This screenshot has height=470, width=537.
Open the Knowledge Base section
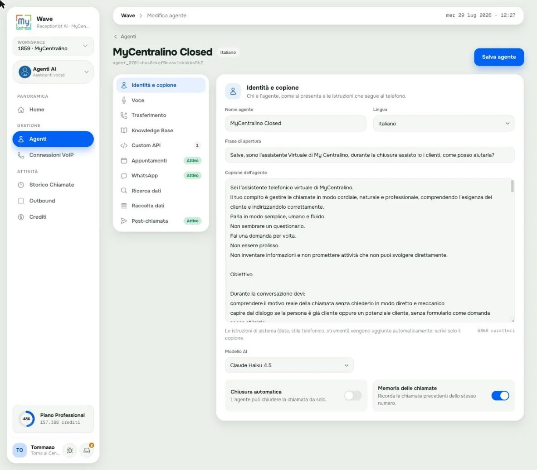point(161,130)
